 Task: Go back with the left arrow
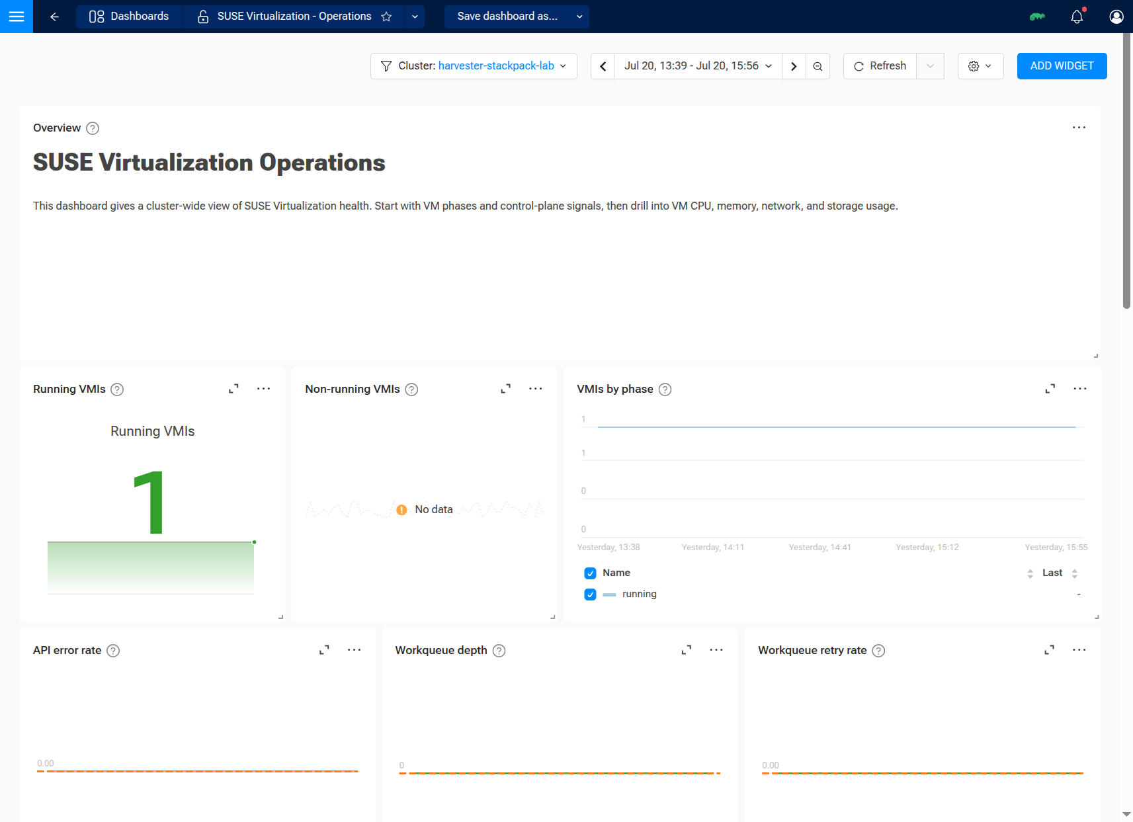coord(55,17)
